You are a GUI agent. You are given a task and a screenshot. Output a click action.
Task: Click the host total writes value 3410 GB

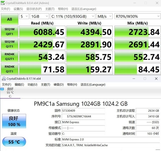coord(148,116)
